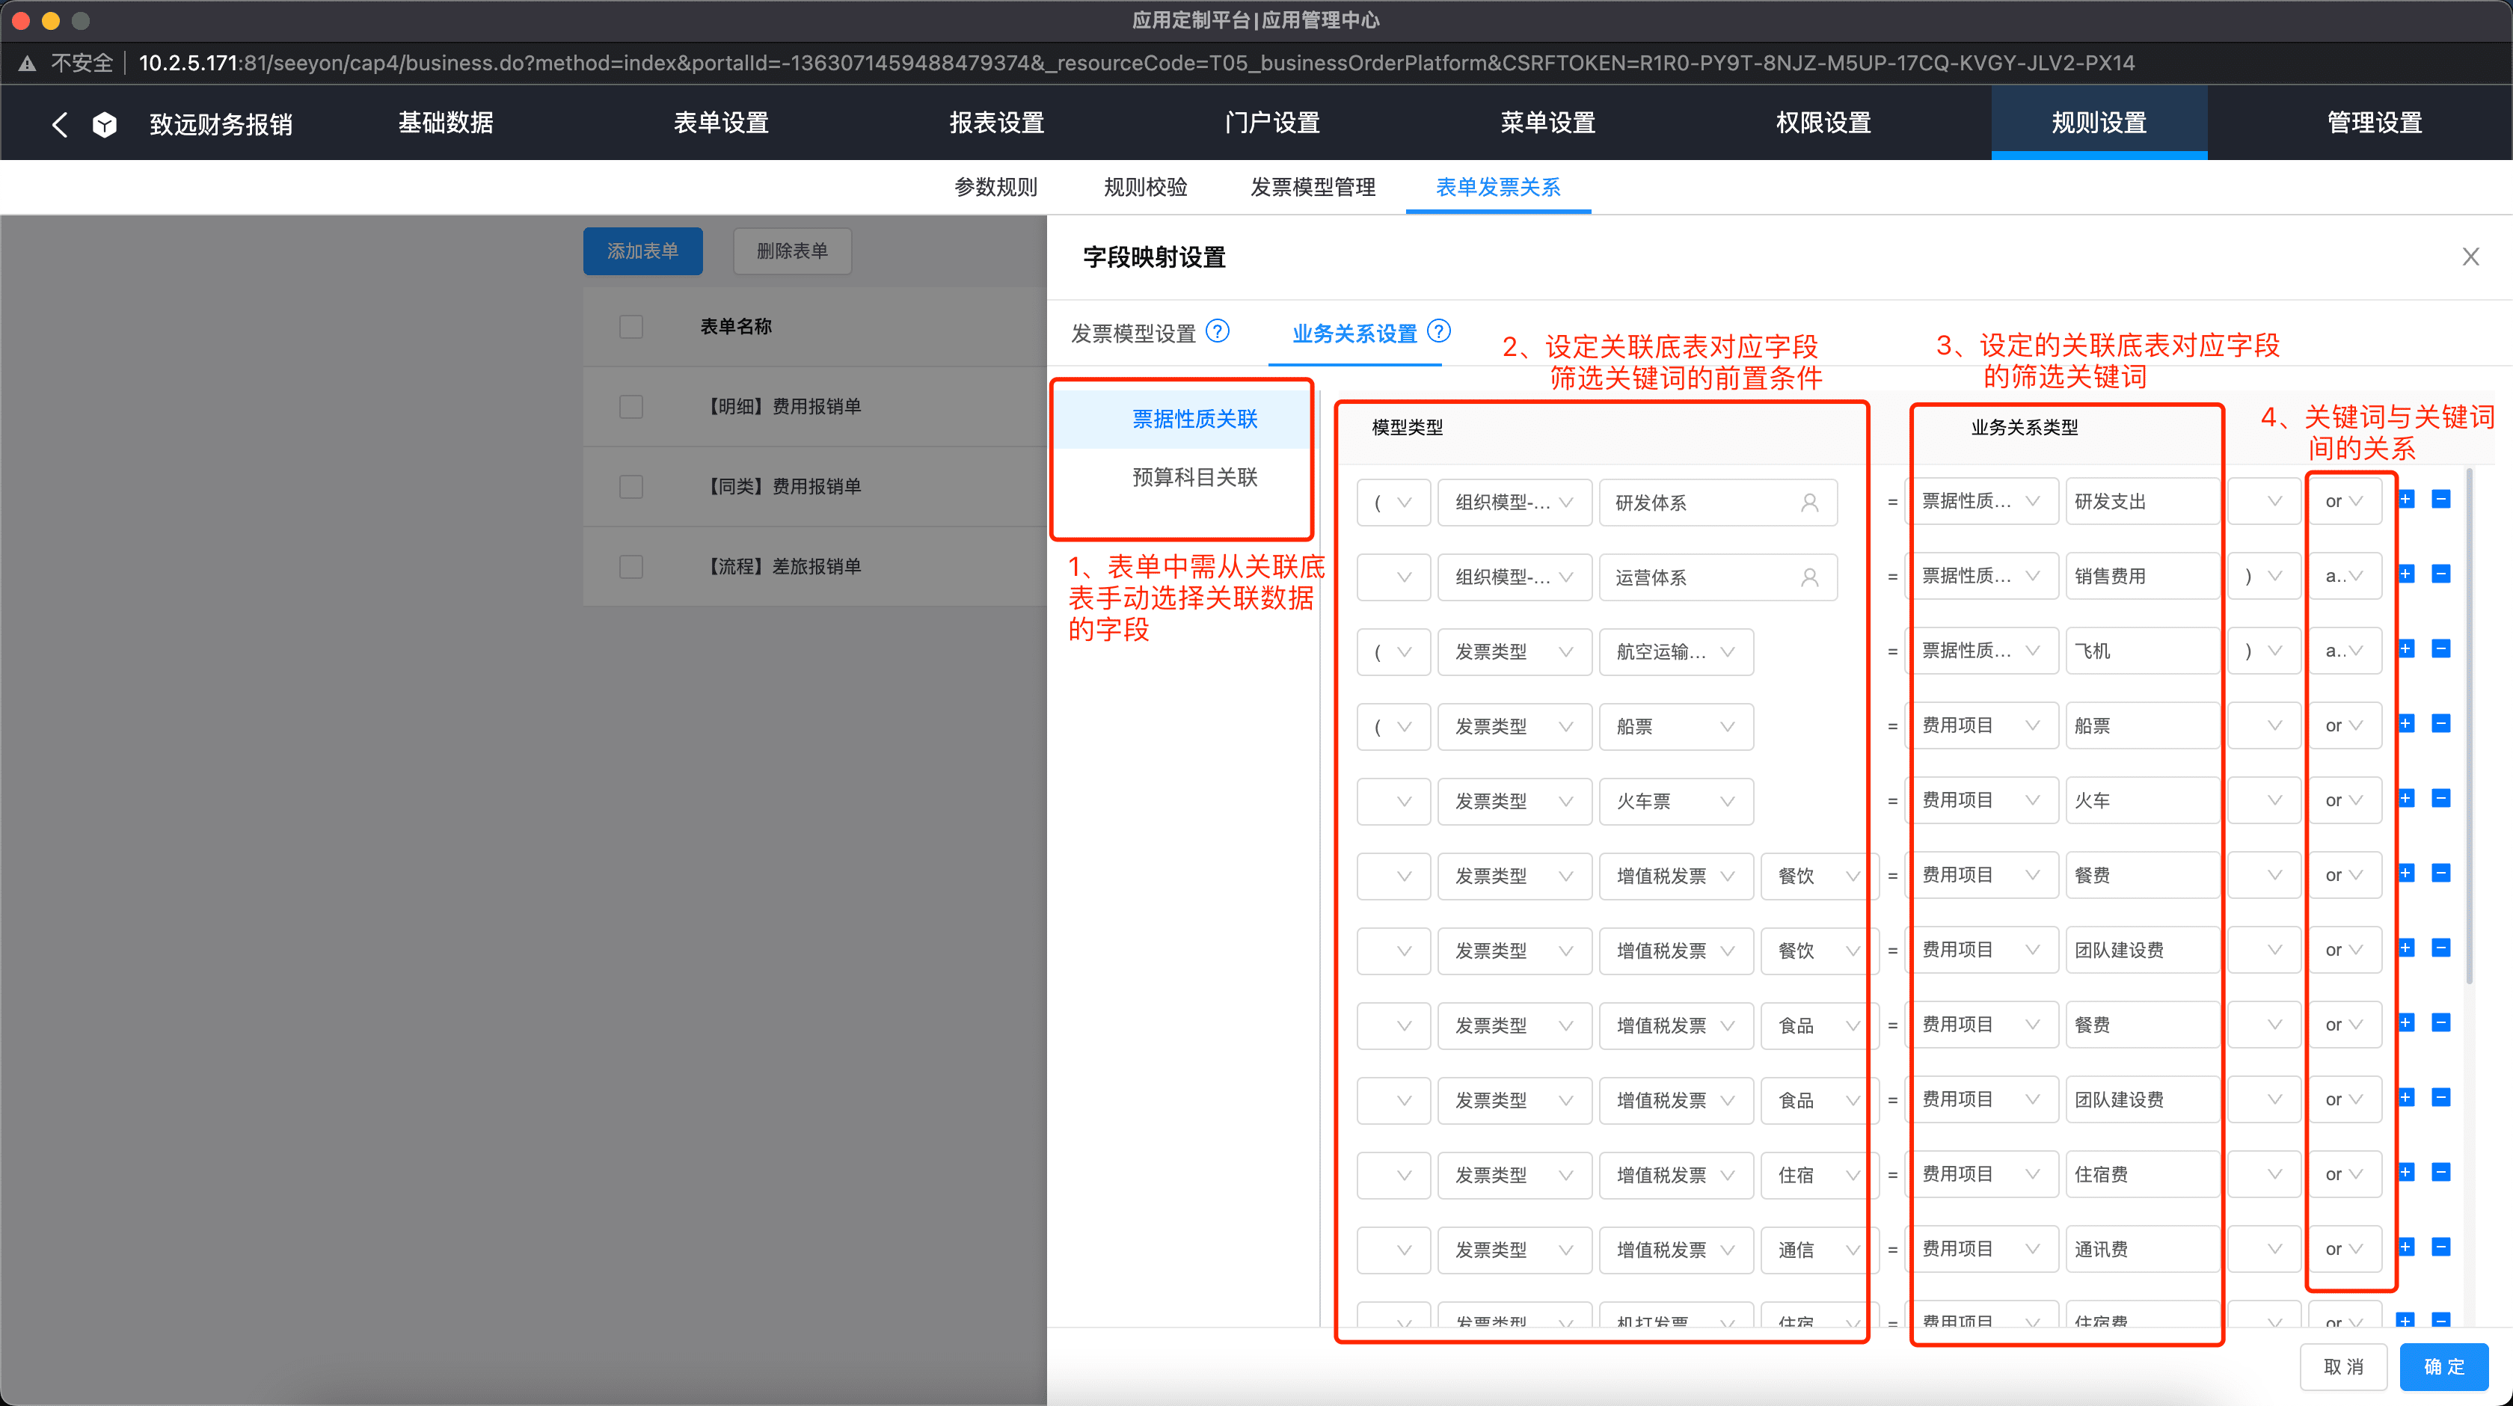Remove the 研发支出 row with minus icon
The width and height of the screenshot is (2513, 1406).
(x=2440, y=500)
